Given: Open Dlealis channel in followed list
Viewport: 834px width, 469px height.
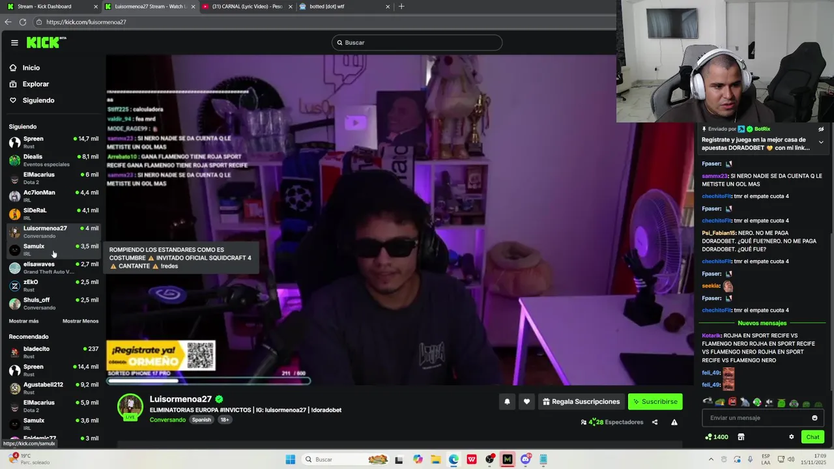Looking at the screenshot, I should (x=53, y=160).
